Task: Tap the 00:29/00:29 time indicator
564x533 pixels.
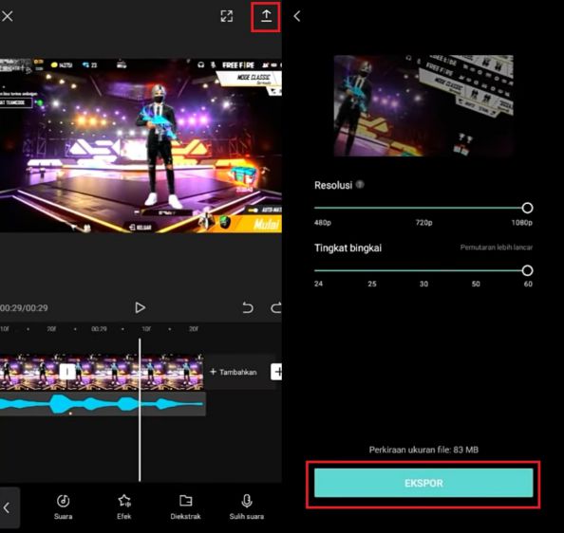Action: pos(24,308)
